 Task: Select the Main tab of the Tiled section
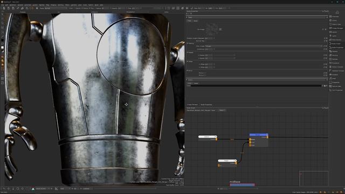point(189,20)
